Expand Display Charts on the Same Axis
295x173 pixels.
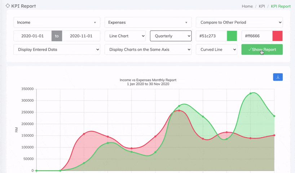148,49
